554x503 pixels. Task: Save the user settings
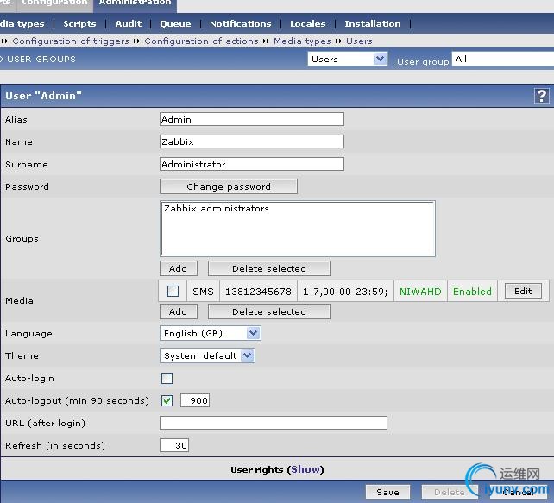[x=387, y=492]
